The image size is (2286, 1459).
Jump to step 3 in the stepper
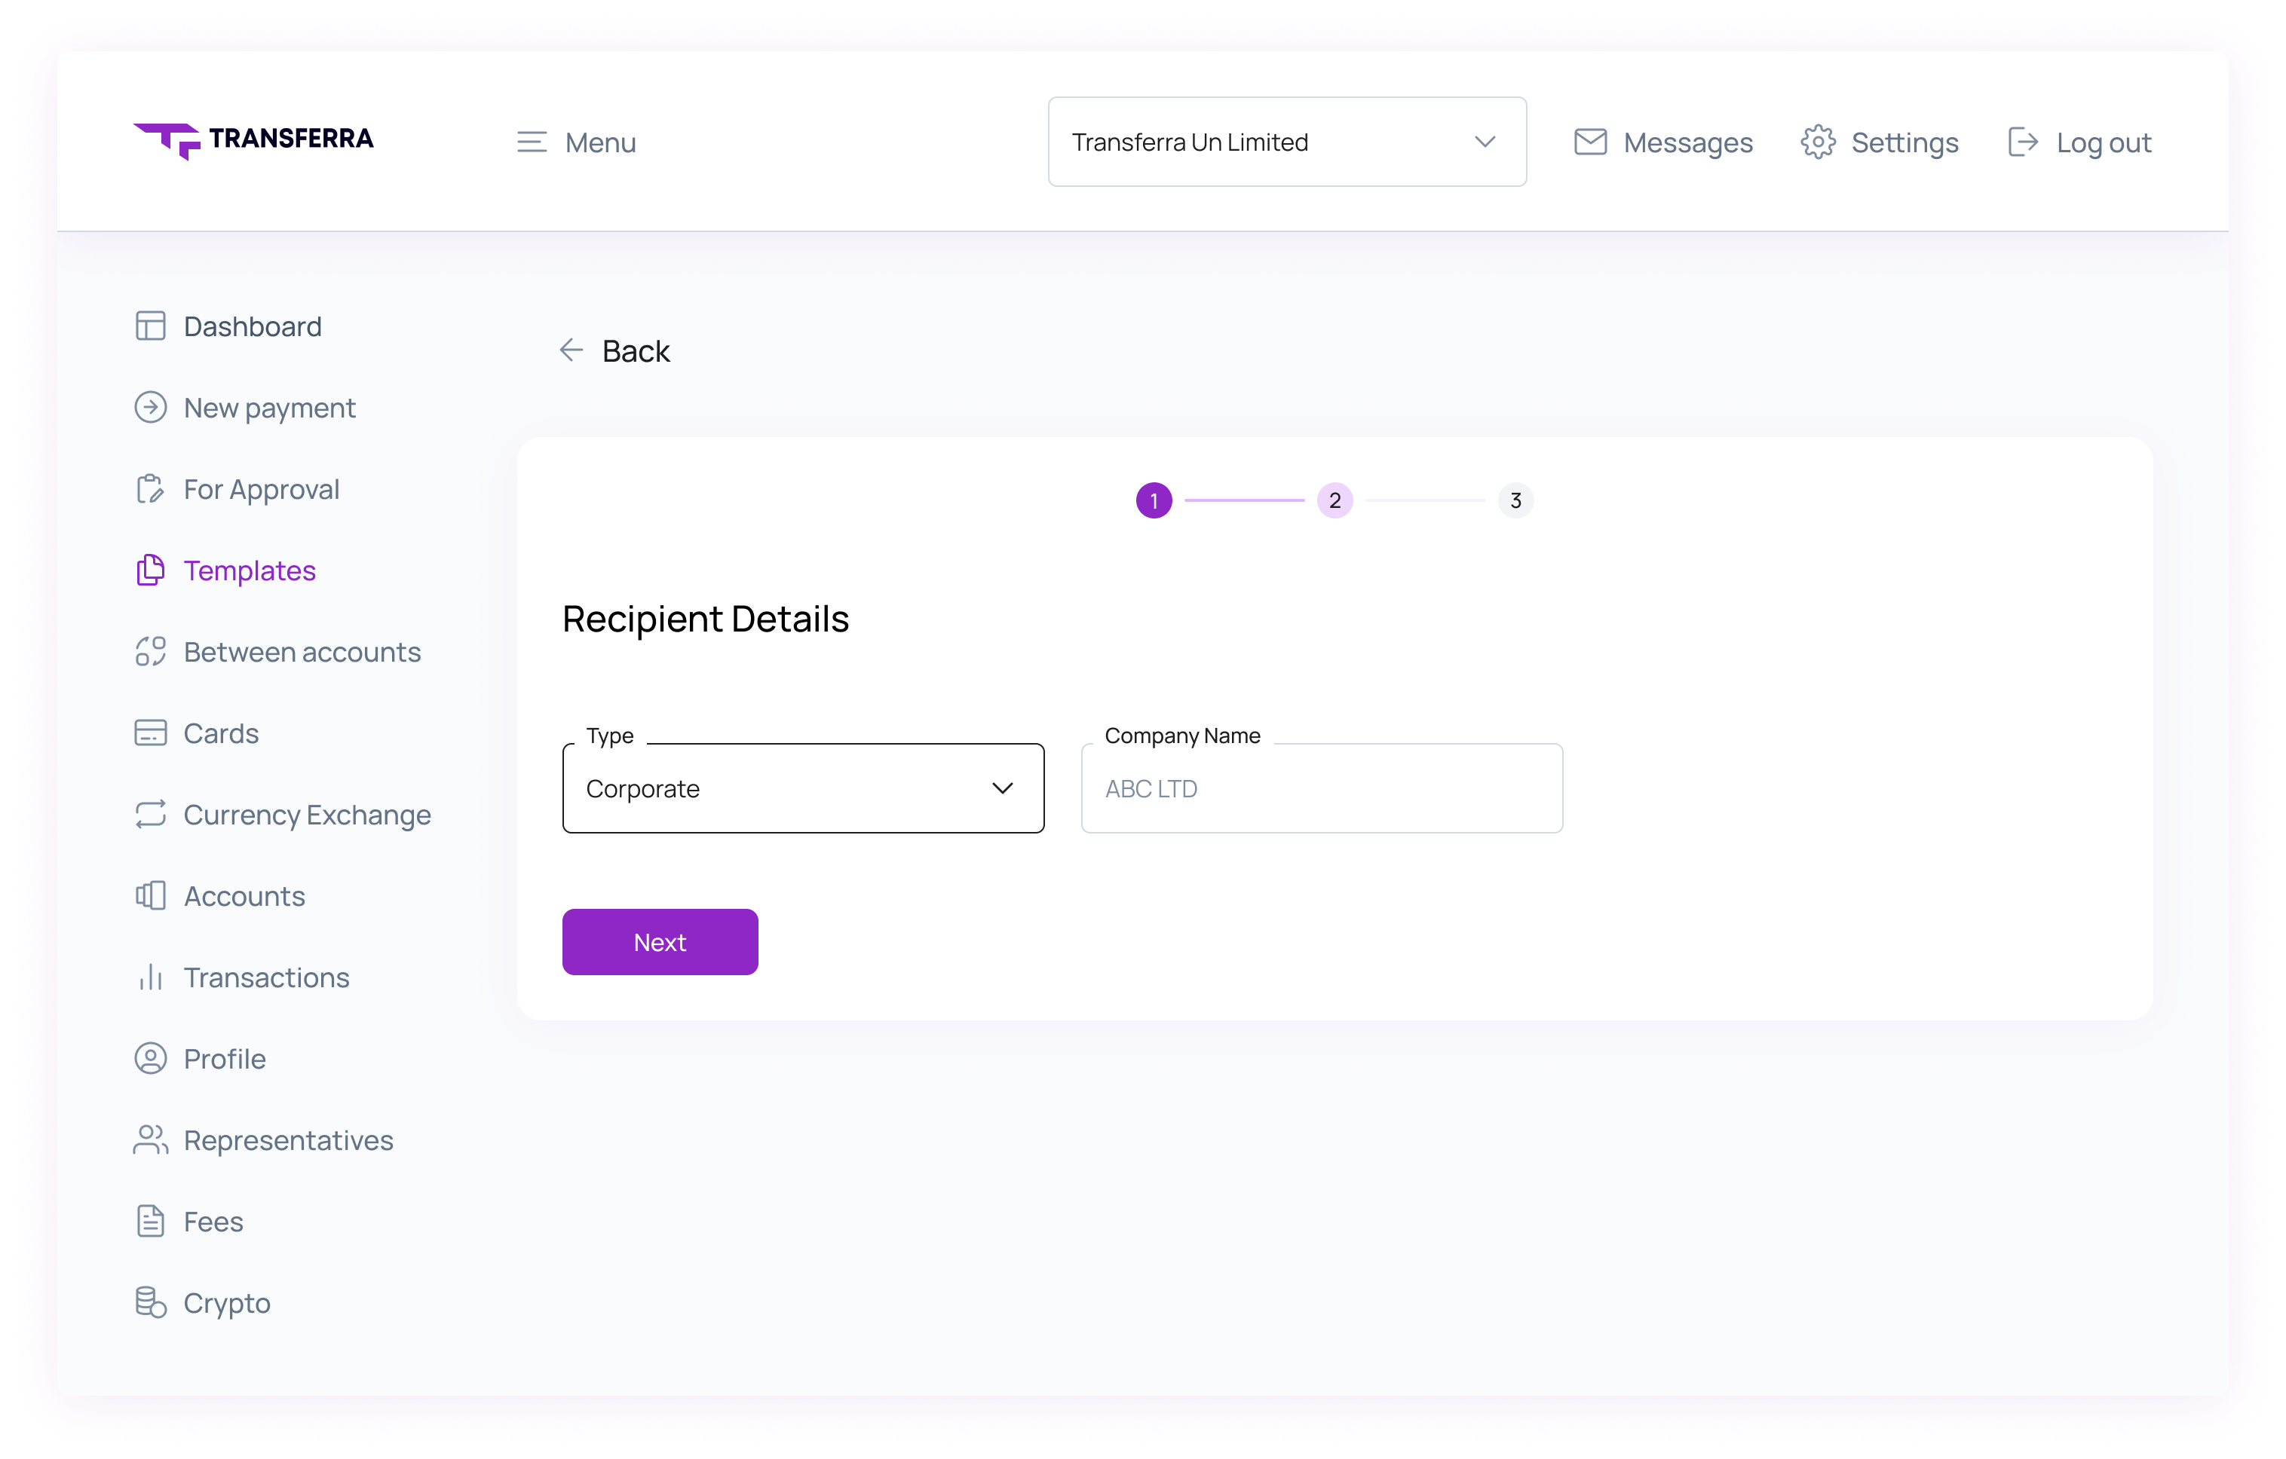tap(1515, 500)
